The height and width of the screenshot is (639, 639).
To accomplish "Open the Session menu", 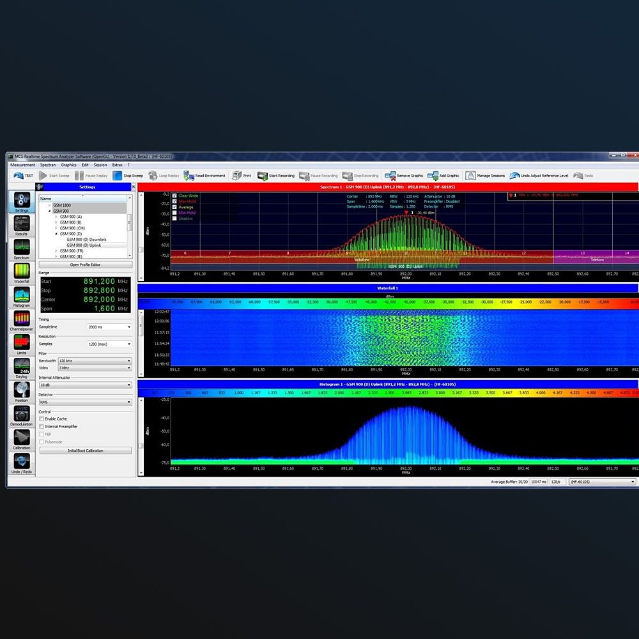I will (x=100, y=165).
